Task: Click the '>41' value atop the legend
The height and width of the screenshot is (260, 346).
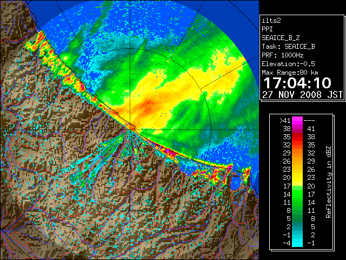Action: (x=285, y=120)
